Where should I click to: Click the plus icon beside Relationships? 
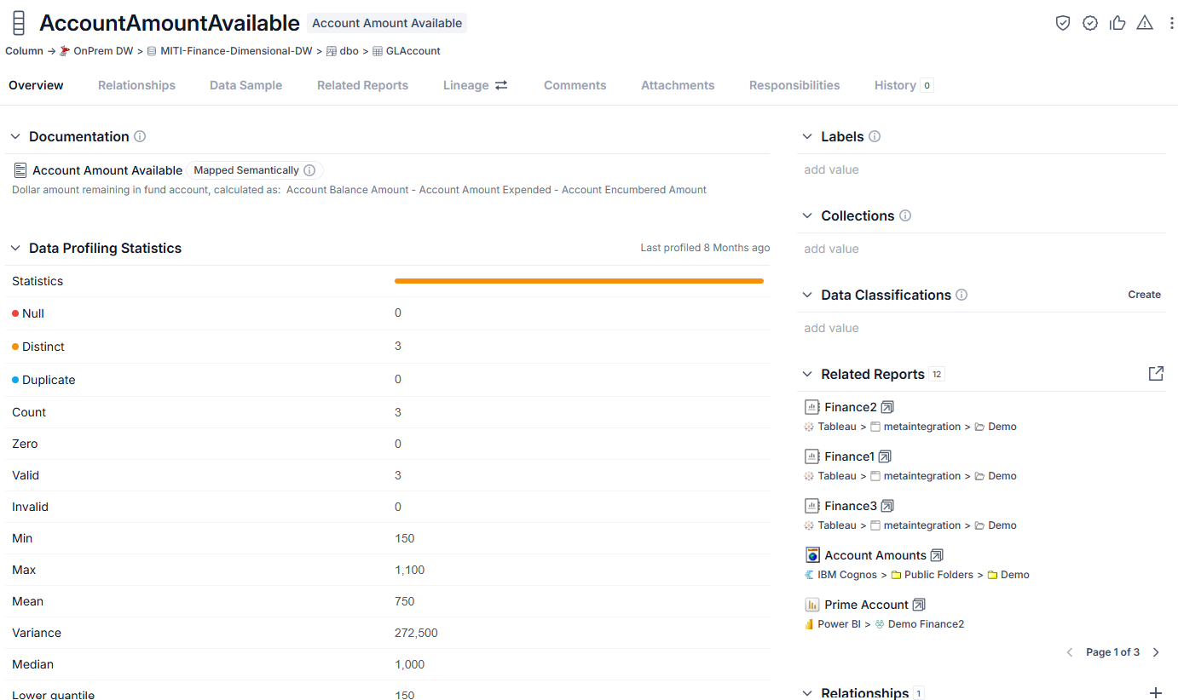click(x=1156, y=693)
